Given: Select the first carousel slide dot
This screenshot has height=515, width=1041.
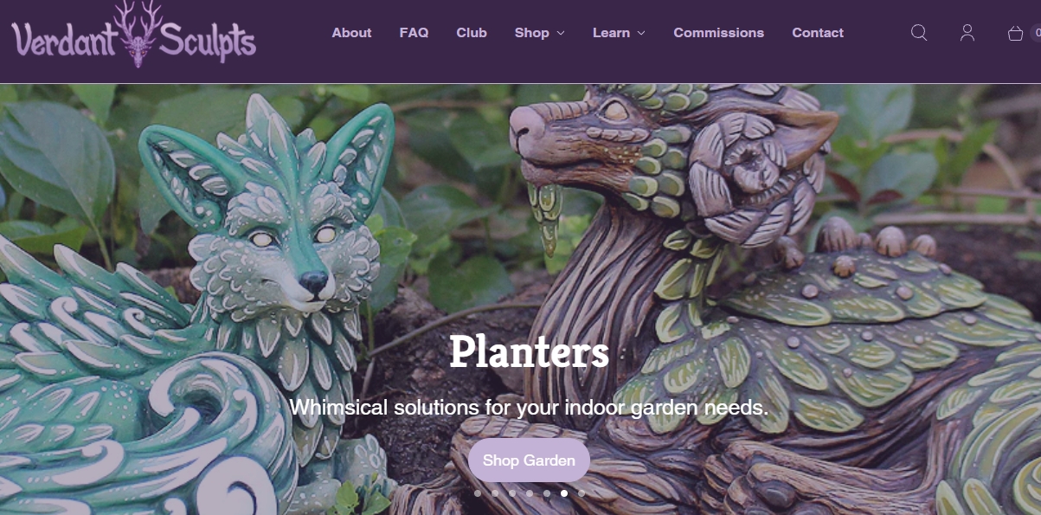Looking at the screenshot, I should 478,493.
